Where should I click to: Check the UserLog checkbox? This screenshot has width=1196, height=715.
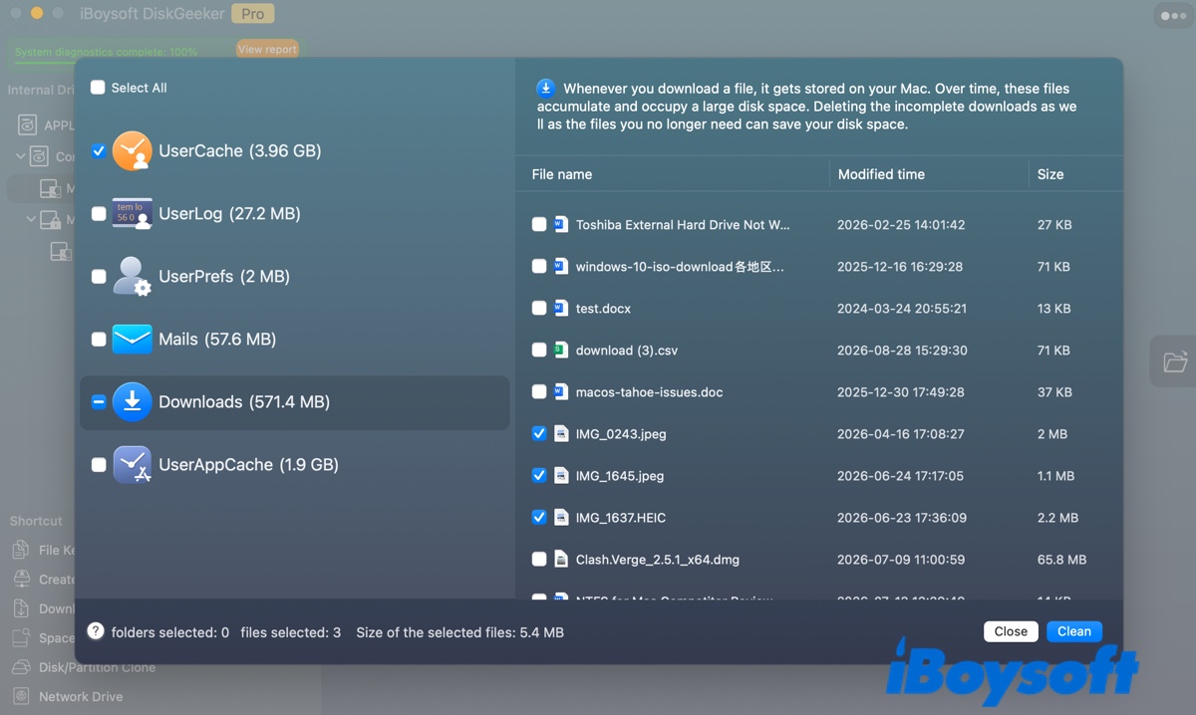point(99,214)
